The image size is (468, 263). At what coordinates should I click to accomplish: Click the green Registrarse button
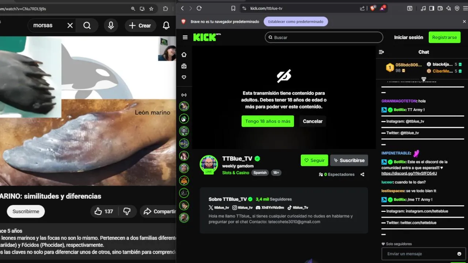coord(444,37)
